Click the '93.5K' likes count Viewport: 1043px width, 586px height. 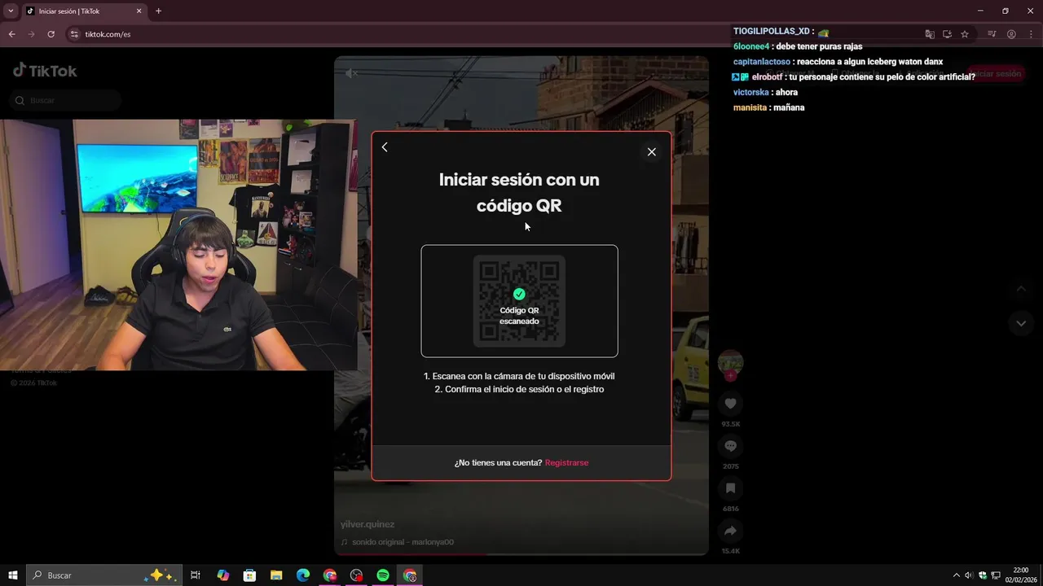click(x=730, y=424)
